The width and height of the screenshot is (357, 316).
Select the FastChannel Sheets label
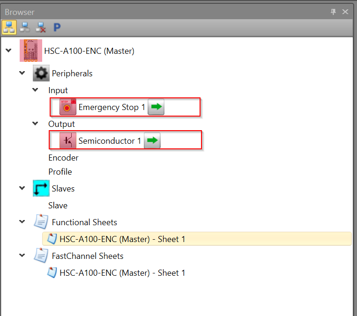click(88, 256)
